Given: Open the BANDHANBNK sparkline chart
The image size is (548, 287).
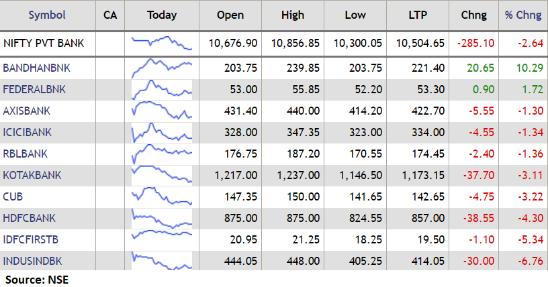Looking at the screenshot, I should point(162,68).
